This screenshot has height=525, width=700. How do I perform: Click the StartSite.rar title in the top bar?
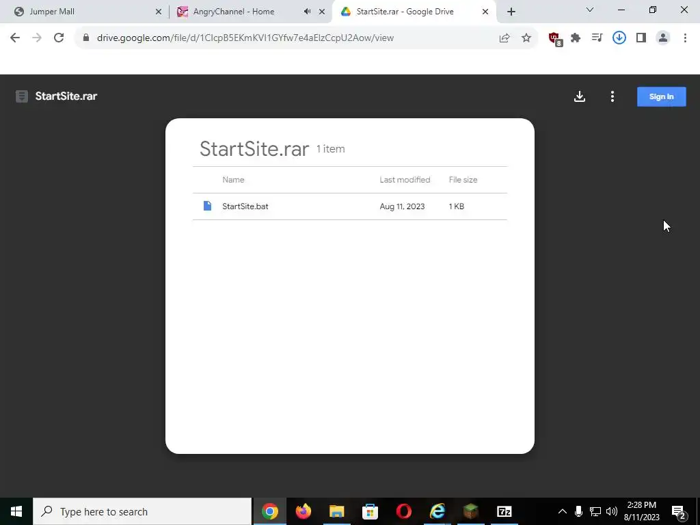66,96
